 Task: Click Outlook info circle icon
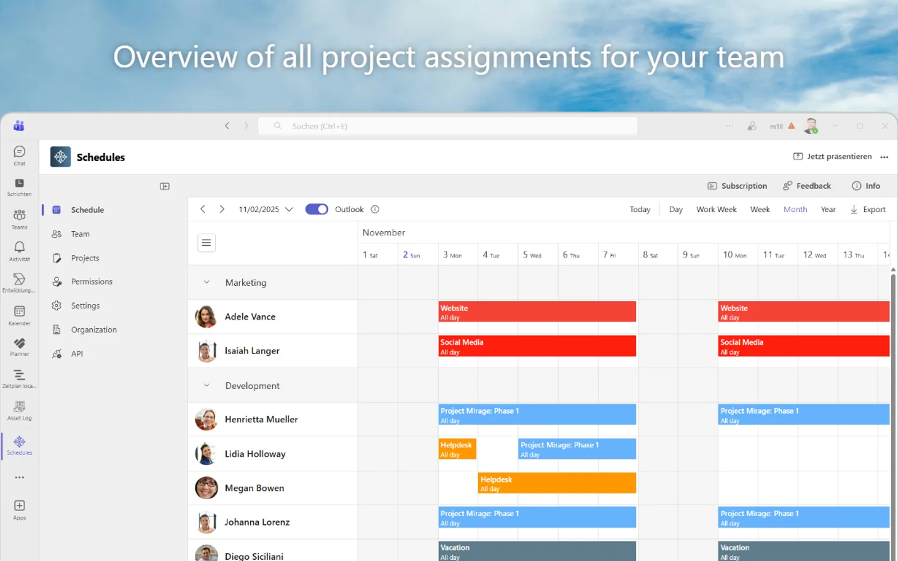pos(375,209)
